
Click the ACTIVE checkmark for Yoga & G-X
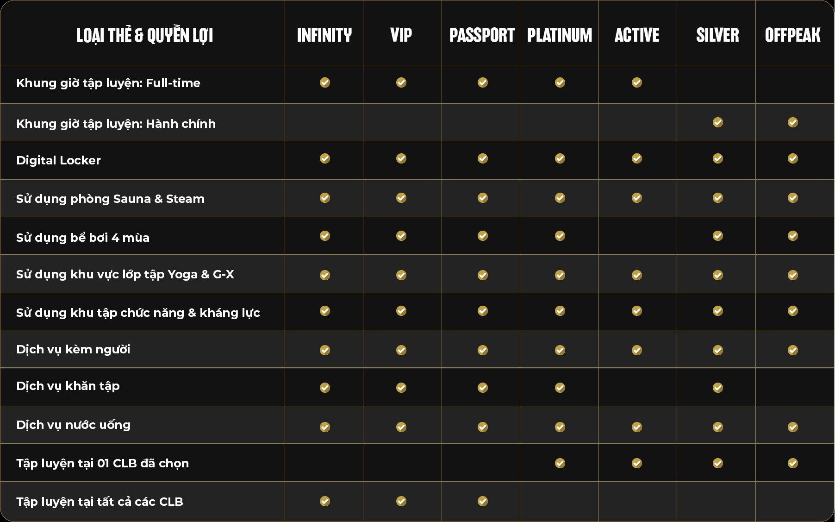(637, 275)
